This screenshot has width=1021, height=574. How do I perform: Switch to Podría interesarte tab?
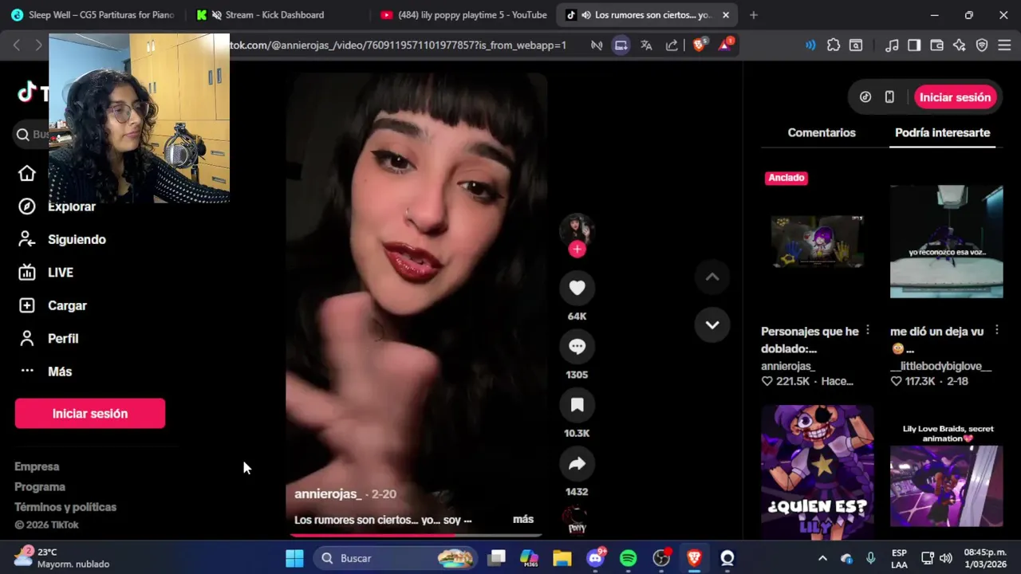click(x=942, y=132)
